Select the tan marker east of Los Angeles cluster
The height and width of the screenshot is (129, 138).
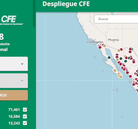pos(104,46)
